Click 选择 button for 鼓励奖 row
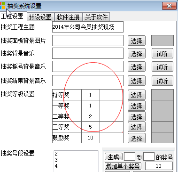Screen dimensions: 178x172 coord(137,139)
